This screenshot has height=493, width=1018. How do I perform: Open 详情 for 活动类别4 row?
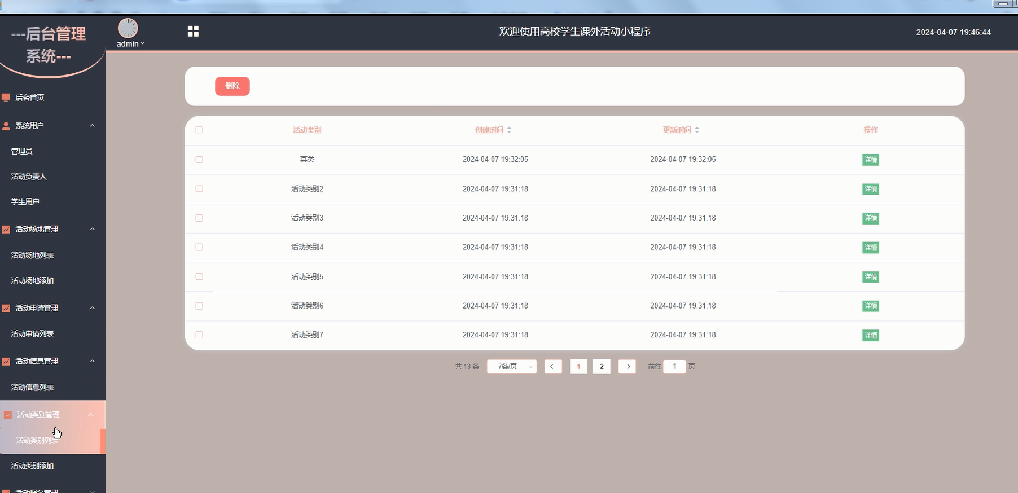[x=871, y=248]
